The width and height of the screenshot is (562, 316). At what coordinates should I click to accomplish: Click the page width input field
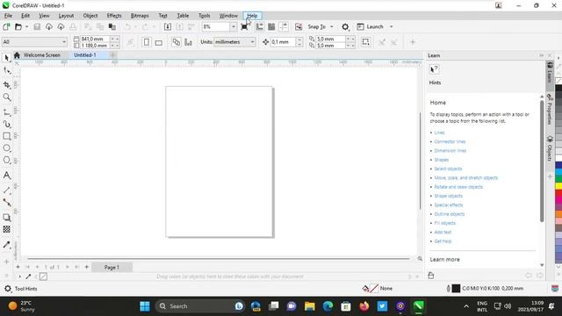pyautogui.click(x=94, y=39)
